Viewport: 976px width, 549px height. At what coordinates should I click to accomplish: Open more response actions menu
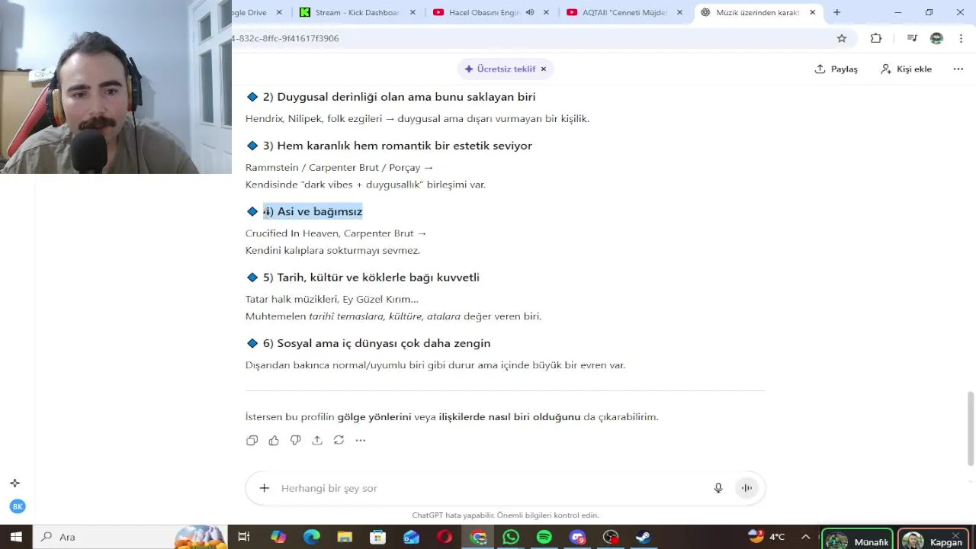(361, 440)
